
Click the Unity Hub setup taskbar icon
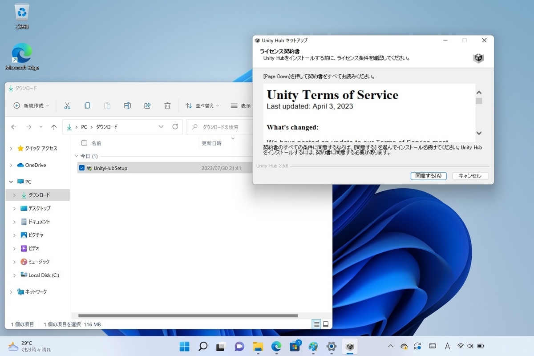click(x=350, y=346)
